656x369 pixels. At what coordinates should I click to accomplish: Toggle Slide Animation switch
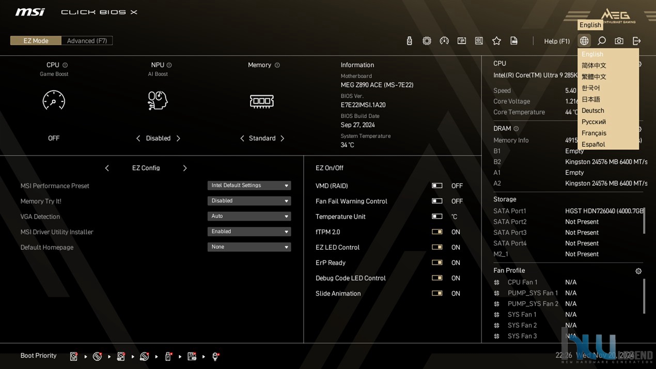tap(437, 293)
